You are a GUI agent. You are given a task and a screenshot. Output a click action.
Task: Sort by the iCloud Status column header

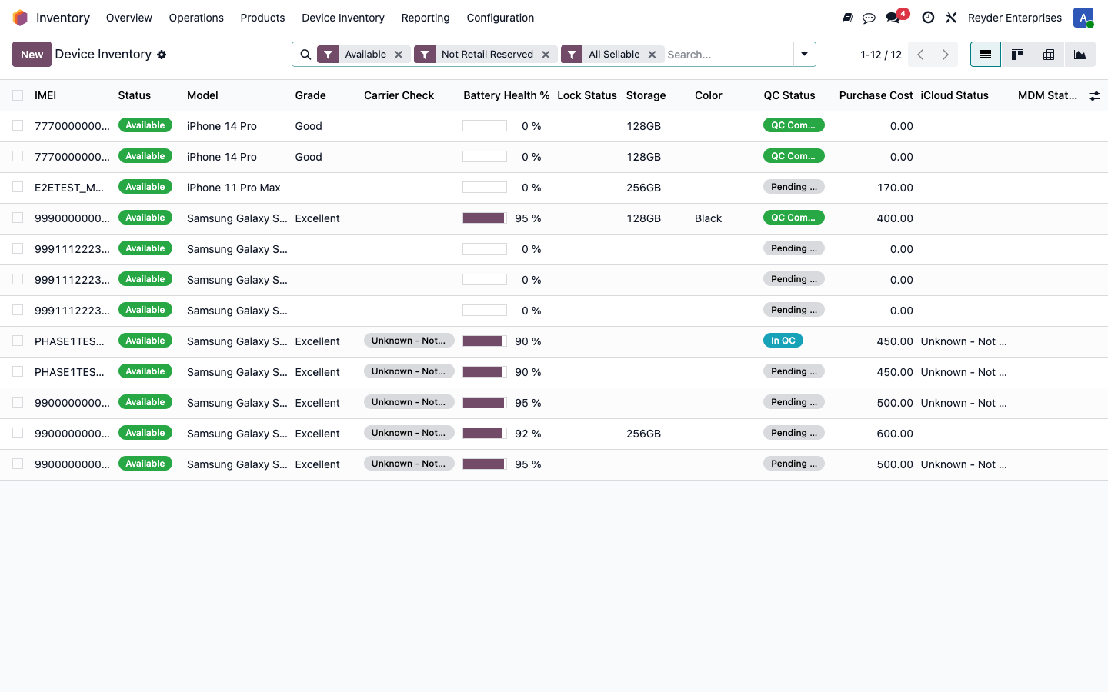954,95
